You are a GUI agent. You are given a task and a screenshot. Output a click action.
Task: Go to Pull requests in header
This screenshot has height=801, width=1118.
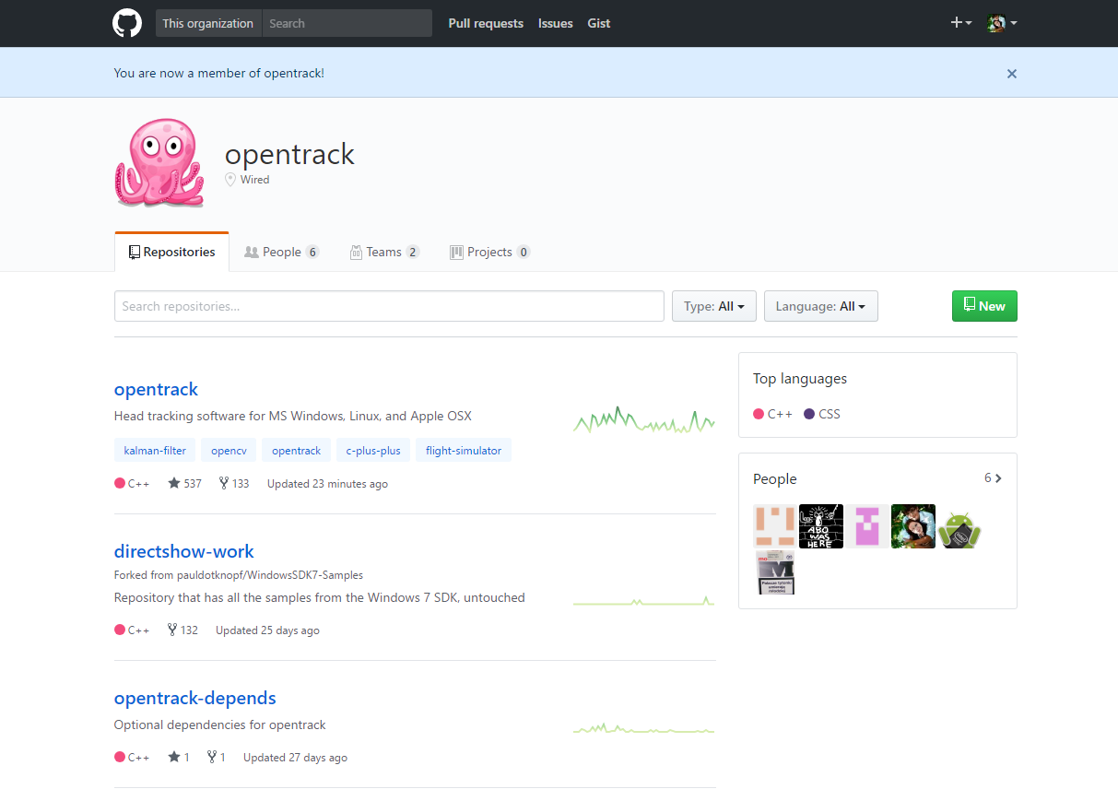coord(486,23)
